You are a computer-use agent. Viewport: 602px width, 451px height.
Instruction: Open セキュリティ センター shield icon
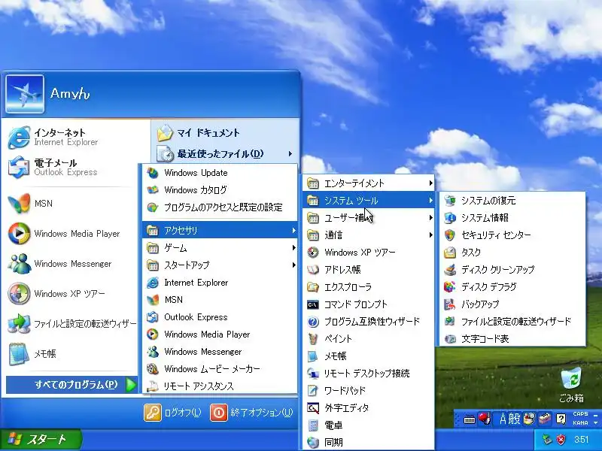[450, 235]
